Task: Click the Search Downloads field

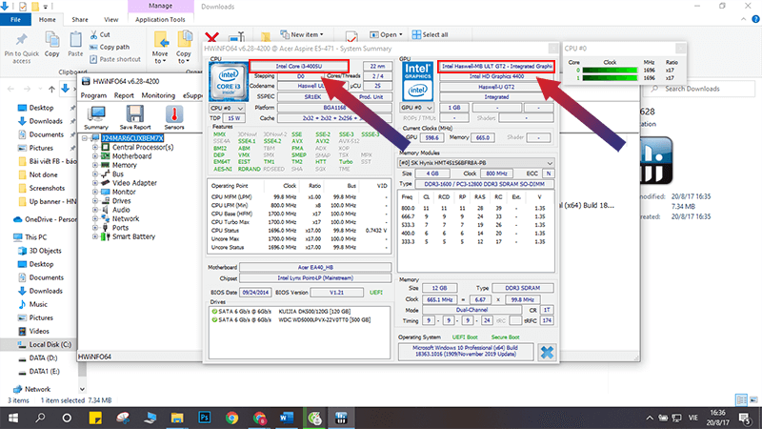Action: pyautogui.click(x=701, y=89)
